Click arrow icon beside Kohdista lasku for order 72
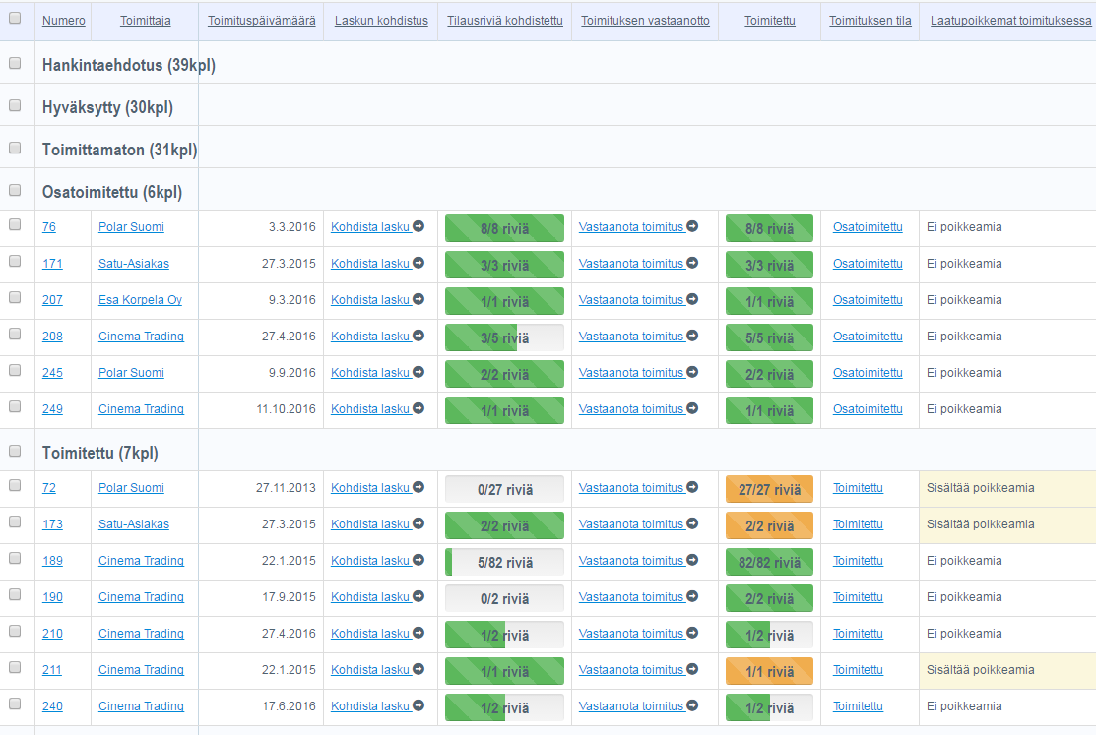This screenshot has height=735, width=1096. 419,488
